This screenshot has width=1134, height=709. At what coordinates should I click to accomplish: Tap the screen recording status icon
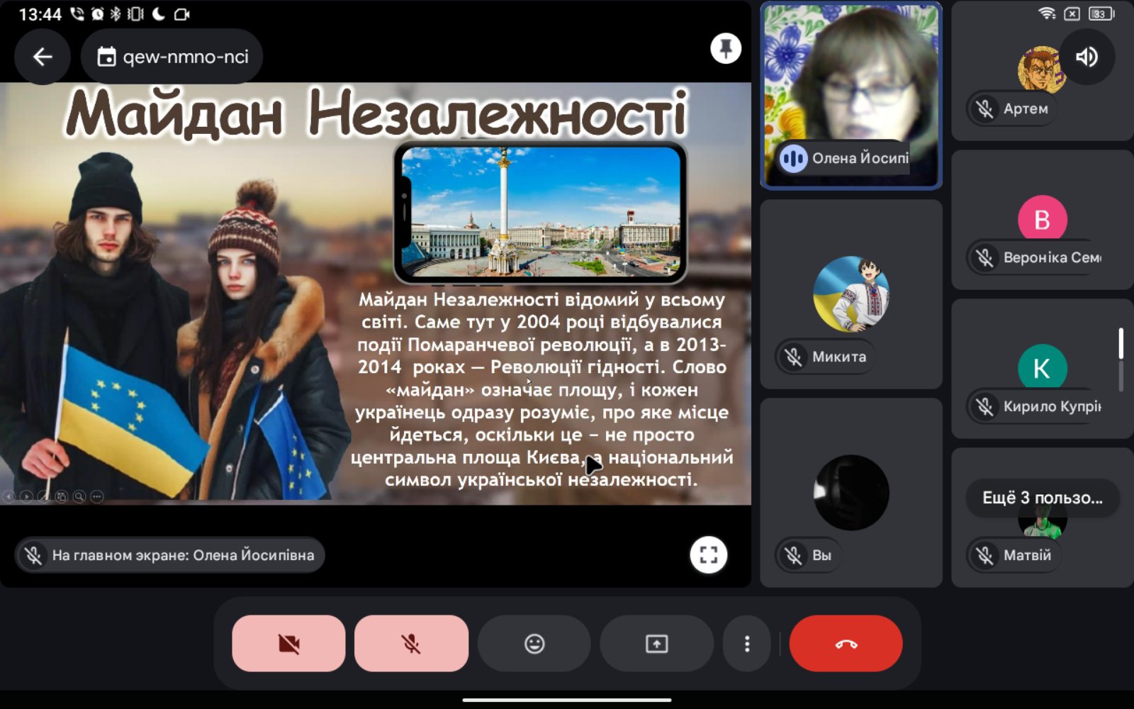181,14
